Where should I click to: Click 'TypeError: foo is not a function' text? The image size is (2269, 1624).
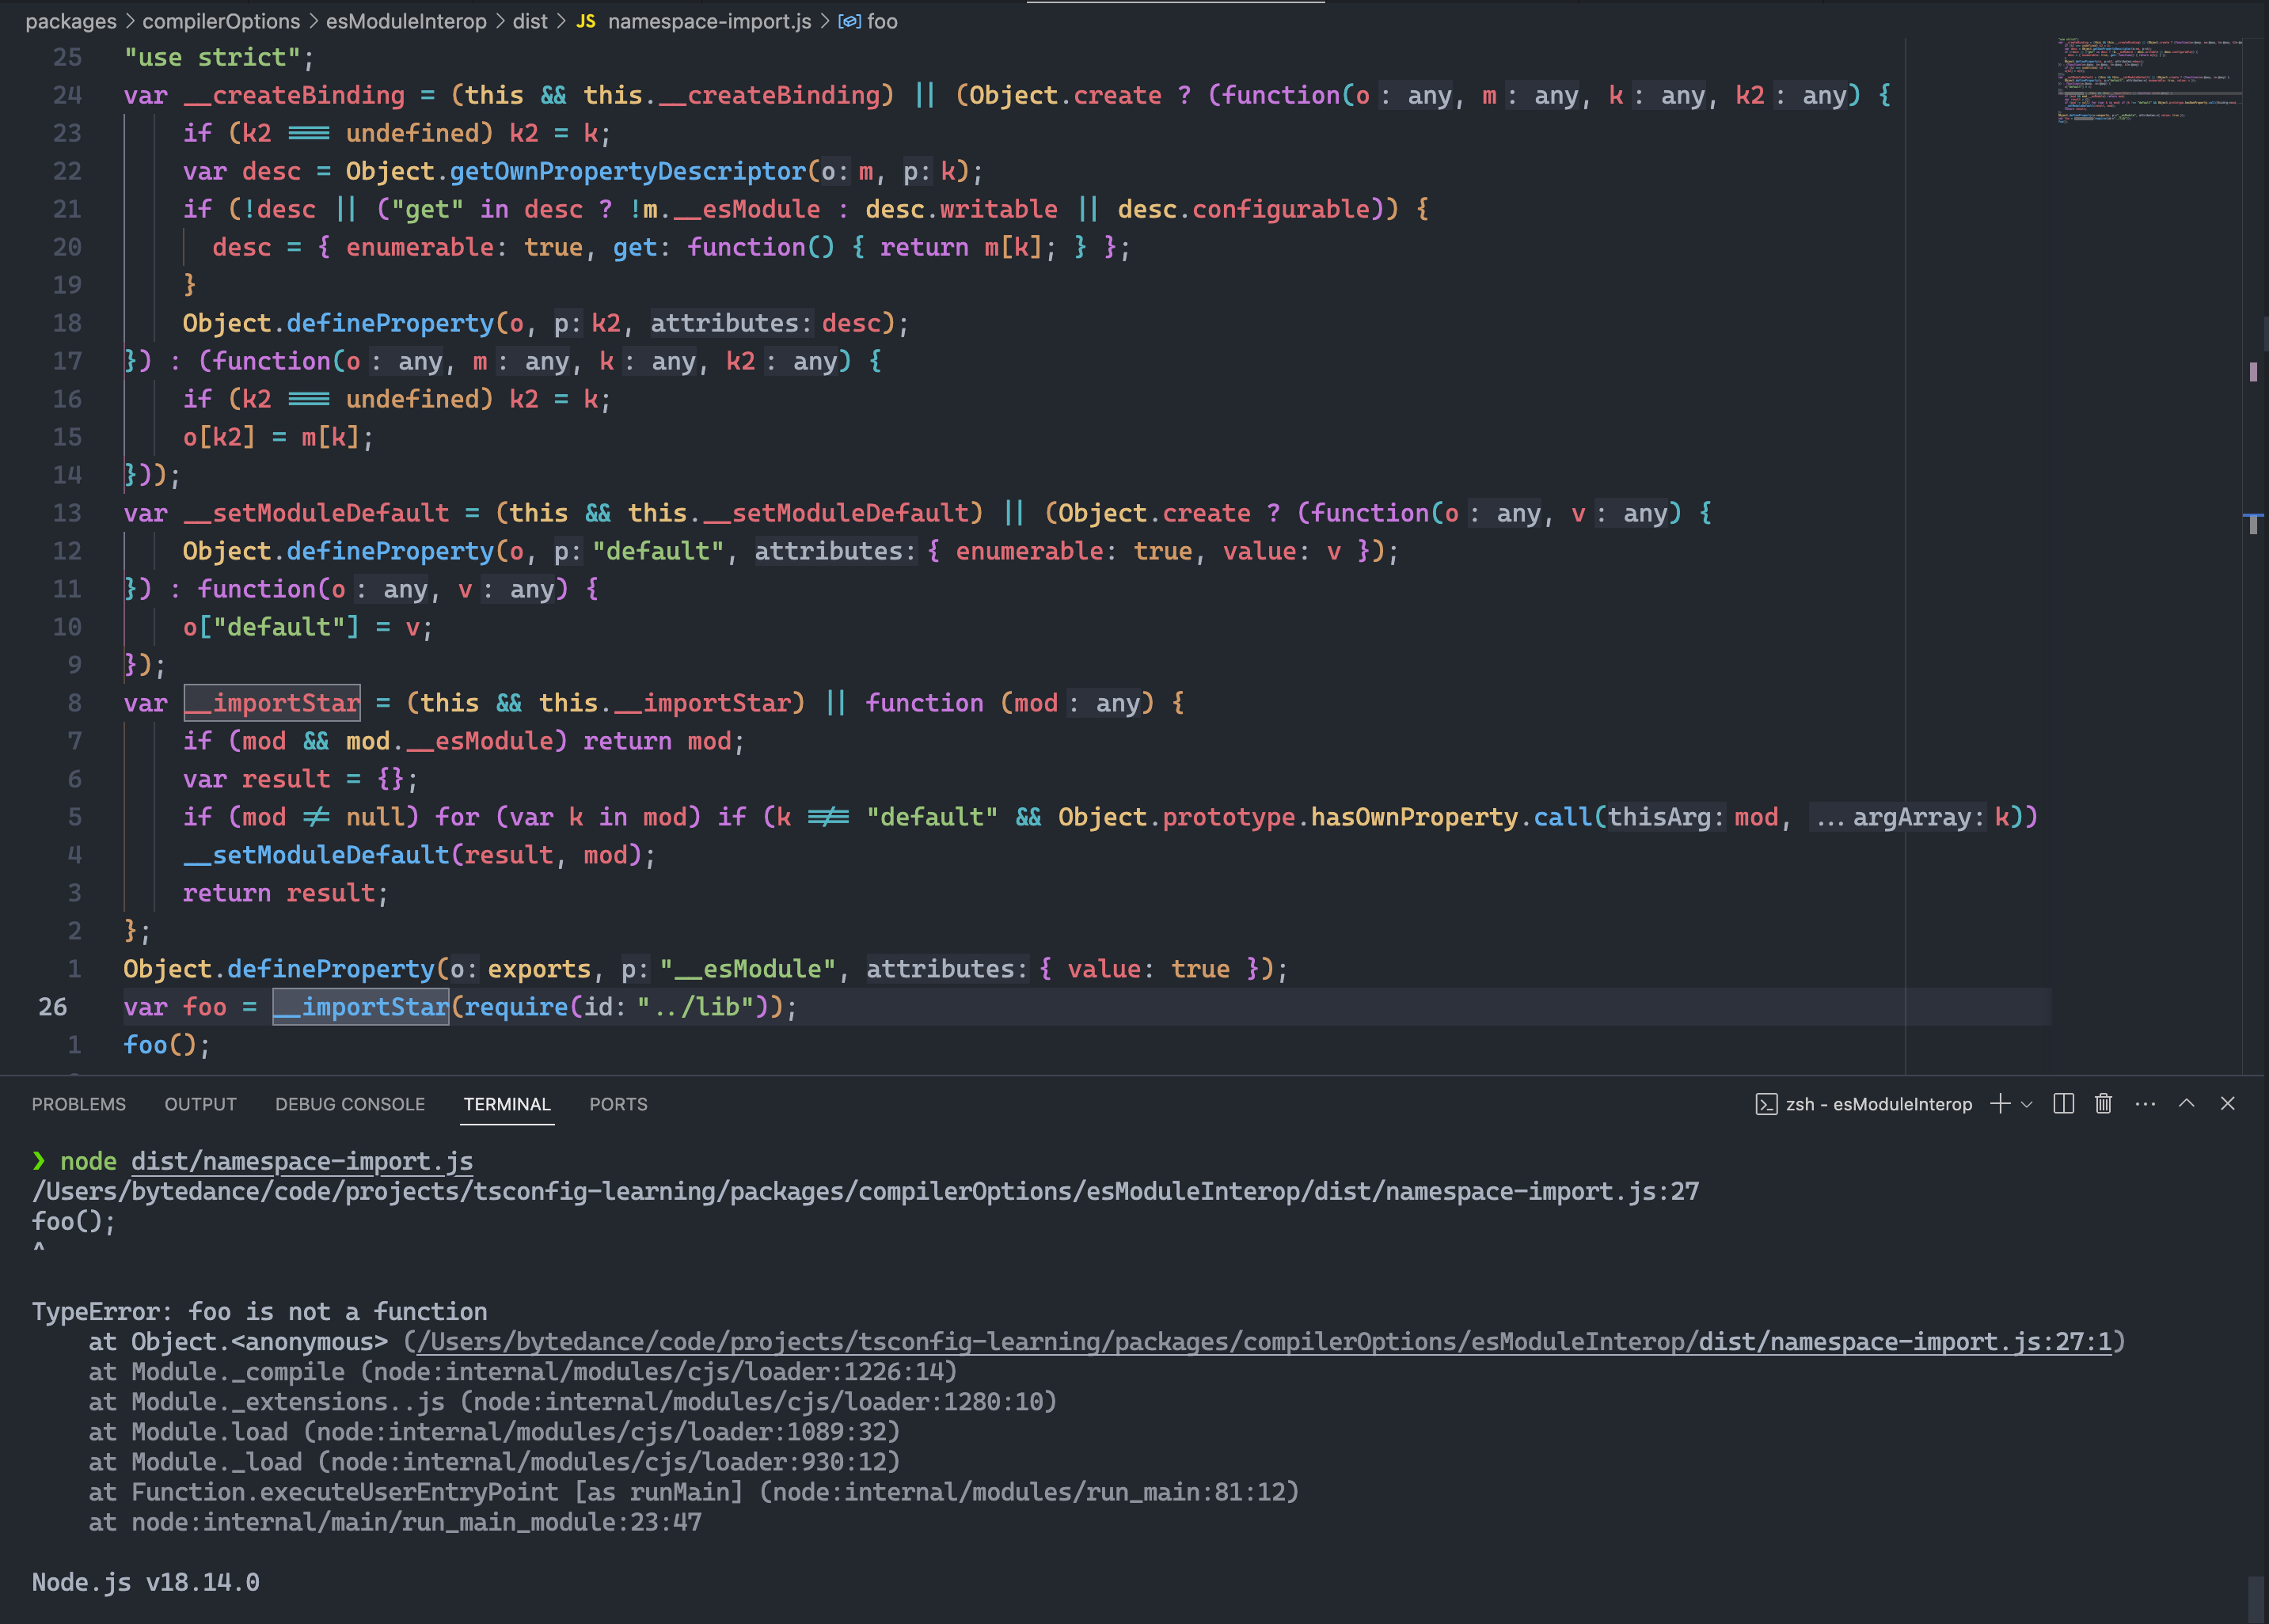pyautogui.click(x=259, y=1311)
